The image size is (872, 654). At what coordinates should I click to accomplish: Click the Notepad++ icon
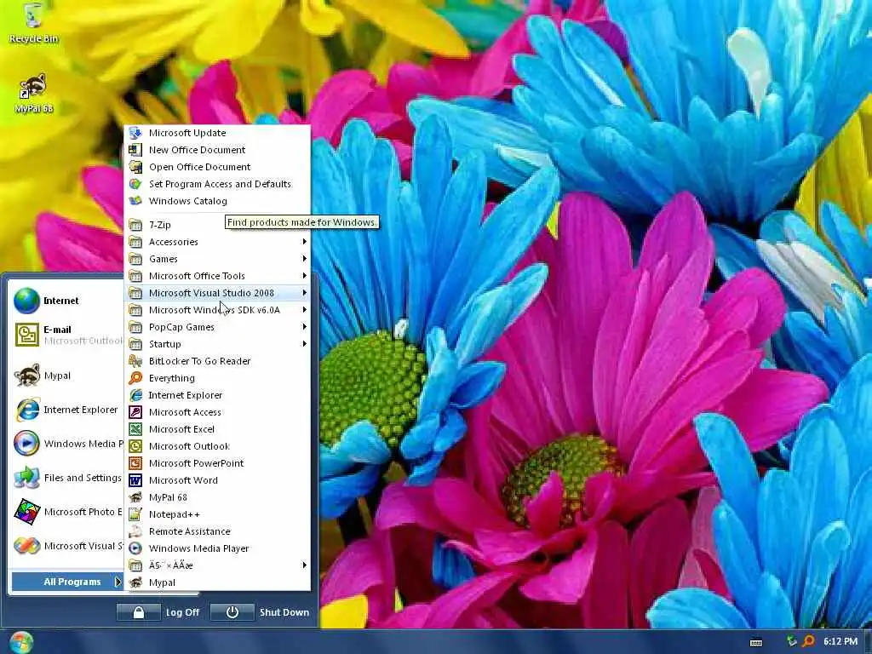click(x=135, y=514)
